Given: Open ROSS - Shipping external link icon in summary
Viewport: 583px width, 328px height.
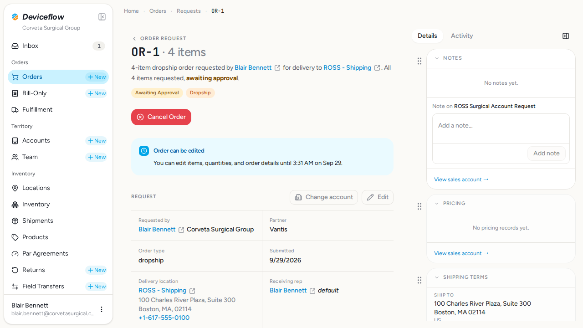Looking at the screenshot, I should tap(377, 68).
